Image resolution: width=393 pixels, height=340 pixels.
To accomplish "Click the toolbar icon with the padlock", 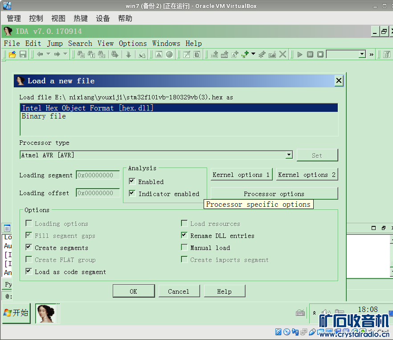I will point(142,54).
